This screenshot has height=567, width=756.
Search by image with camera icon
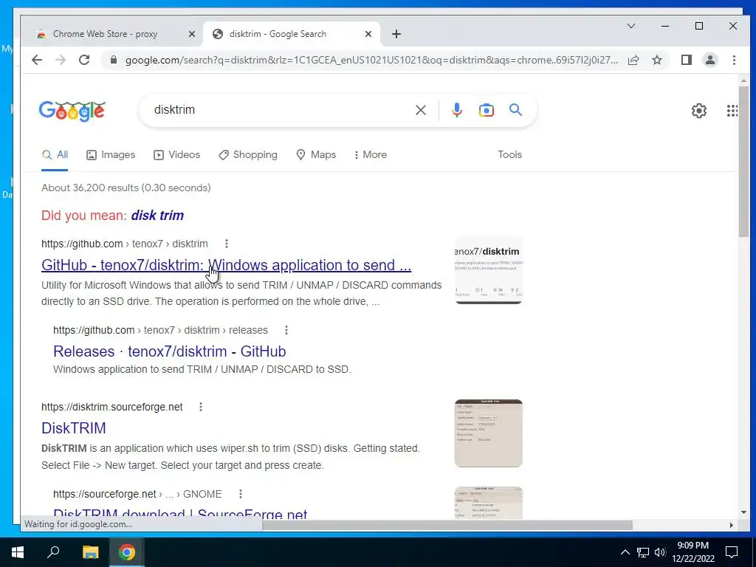(x=486, y=110)
